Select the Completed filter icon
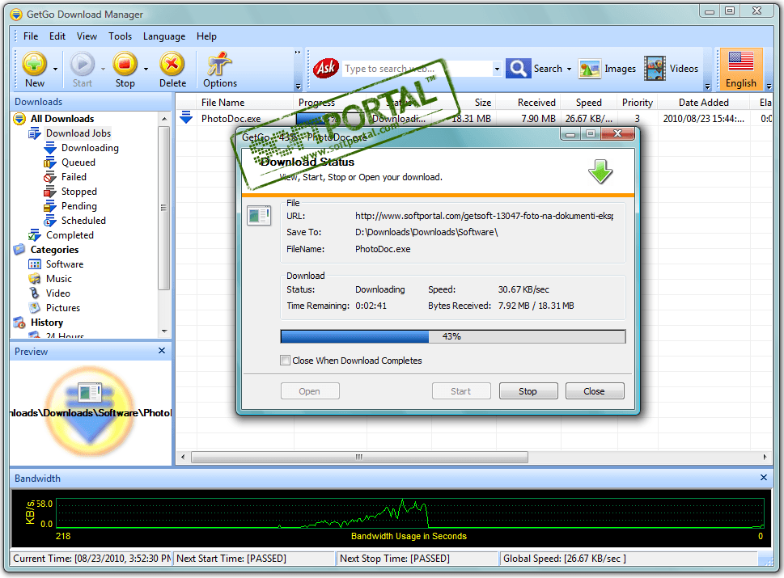Image resolution: width=784 pixels, height=578 pixels. tap(35, 234)
